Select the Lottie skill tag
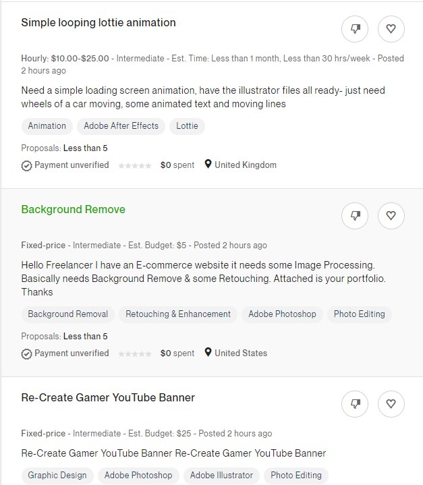Viewport: 423px width, 485px height. click(x=187, y=126)
